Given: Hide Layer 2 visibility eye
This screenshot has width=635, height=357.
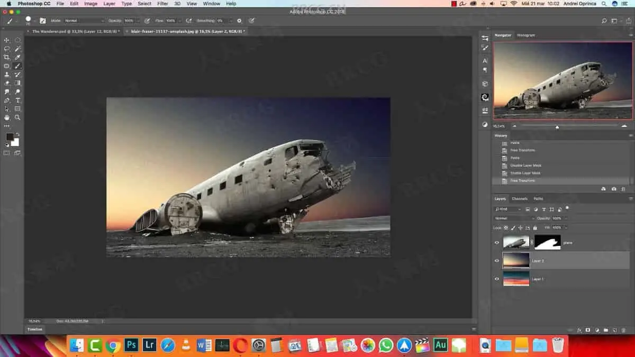Looking at the screenshot, I should [x=496, y=261].
